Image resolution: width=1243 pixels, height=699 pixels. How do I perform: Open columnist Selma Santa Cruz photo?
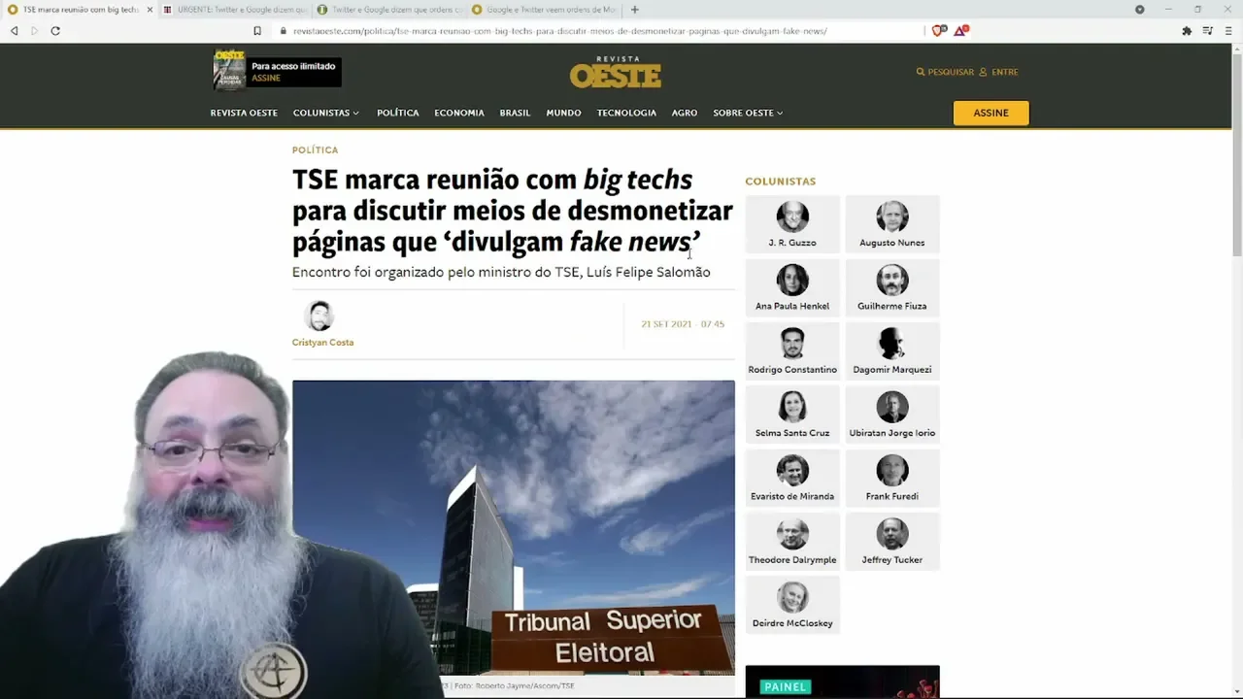(792, 407)
